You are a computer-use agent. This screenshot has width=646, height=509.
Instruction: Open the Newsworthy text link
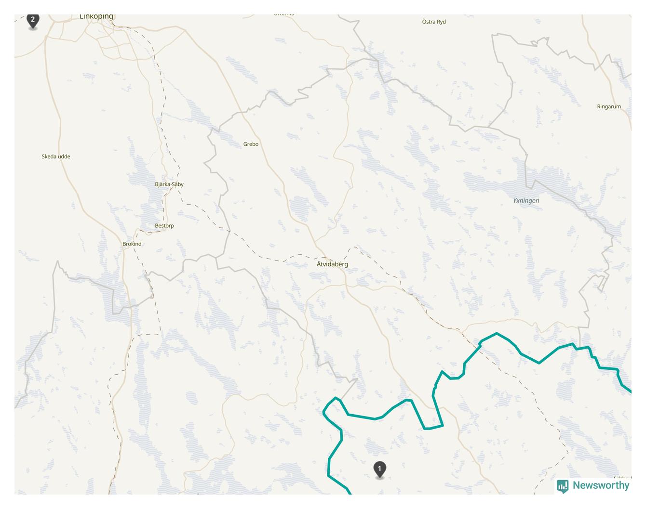(601, 485)
